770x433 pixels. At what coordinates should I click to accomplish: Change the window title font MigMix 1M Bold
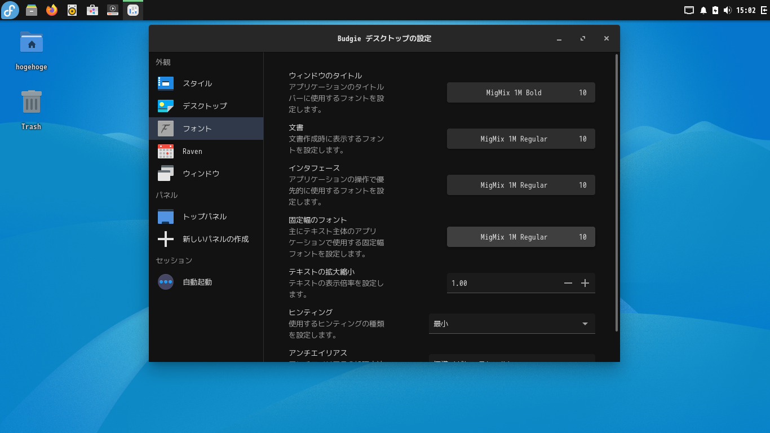tap(521, 92)
